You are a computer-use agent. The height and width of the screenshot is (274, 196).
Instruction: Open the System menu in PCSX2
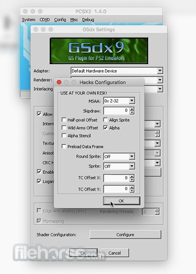29,20
